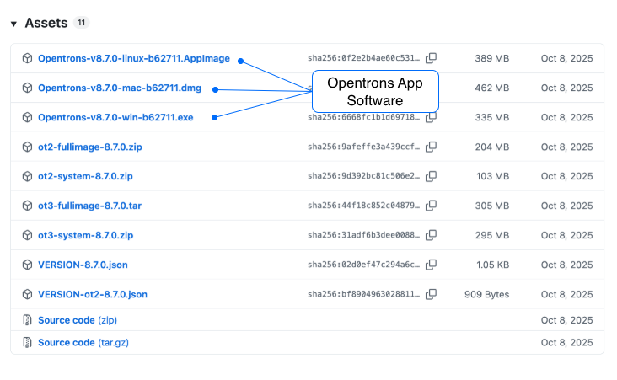The image size is (617, 380).
Task: Select hash text sha256:9d392bc81c506e2…
Action: [x=364, y=176]
